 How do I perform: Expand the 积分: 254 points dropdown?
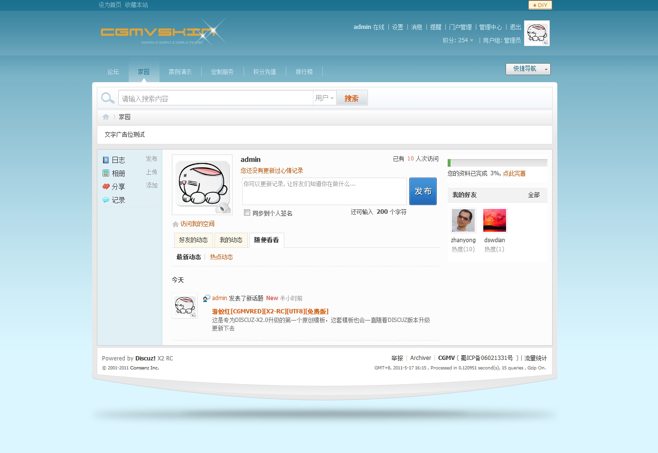click(x=458, y=40)
